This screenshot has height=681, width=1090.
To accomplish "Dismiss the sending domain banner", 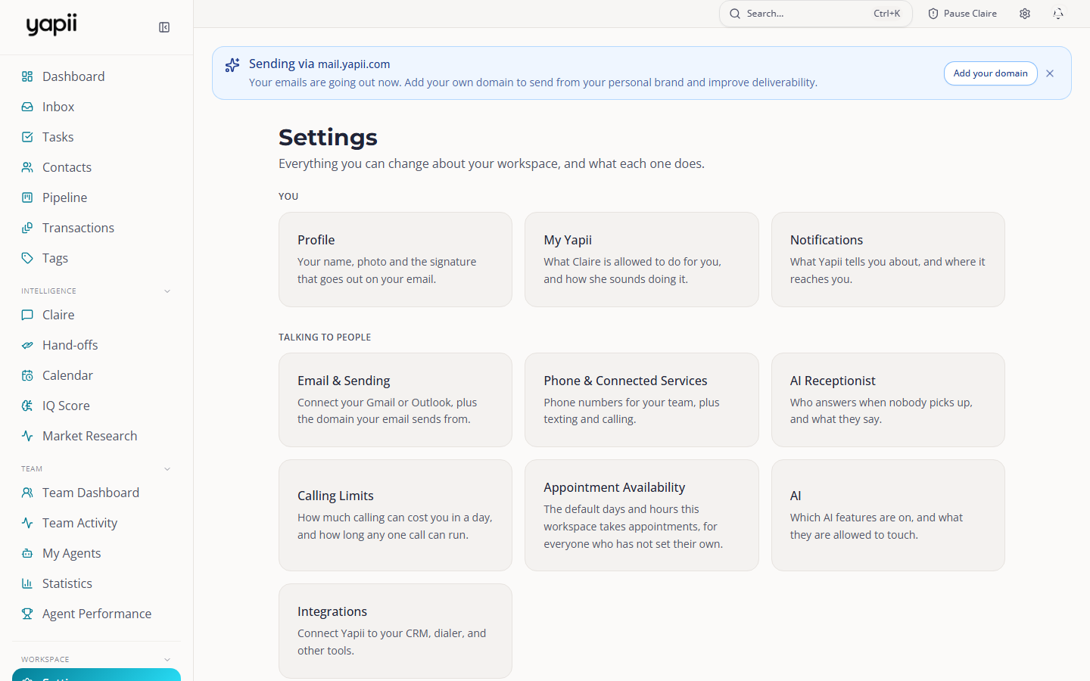I will [x=1050, y=73].
